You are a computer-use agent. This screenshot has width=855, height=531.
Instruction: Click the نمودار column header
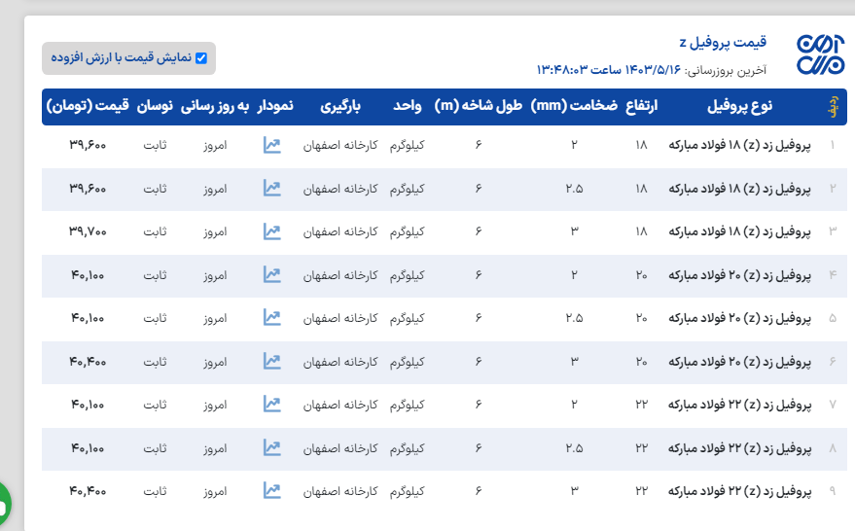click(x=275, y=106)
